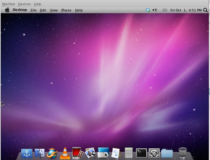Open the Terminal from the dock

click(141, 153)
